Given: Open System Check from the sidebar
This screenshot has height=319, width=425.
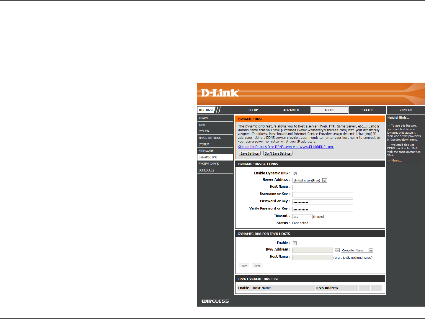Looking at the screenshot, I should tap(215, 163).
